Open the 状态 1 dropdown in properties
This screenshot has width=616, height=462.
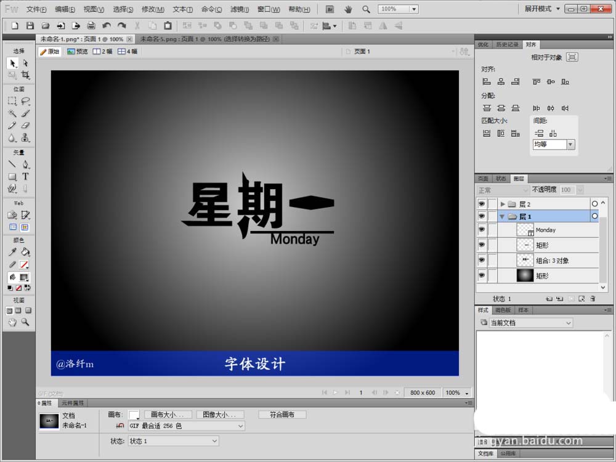pyautogui.click(x=173, y=441)
